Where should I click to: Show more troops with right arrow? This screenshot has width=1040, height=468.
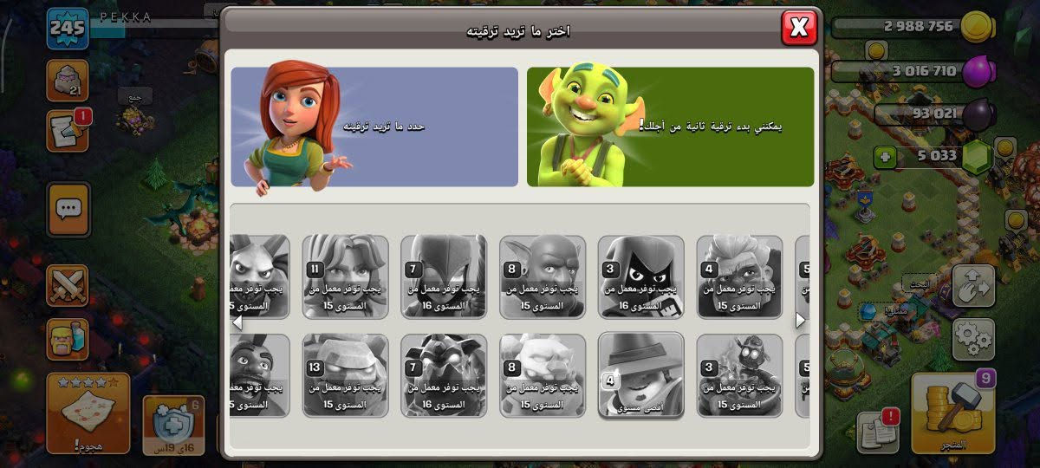point(801,321)
